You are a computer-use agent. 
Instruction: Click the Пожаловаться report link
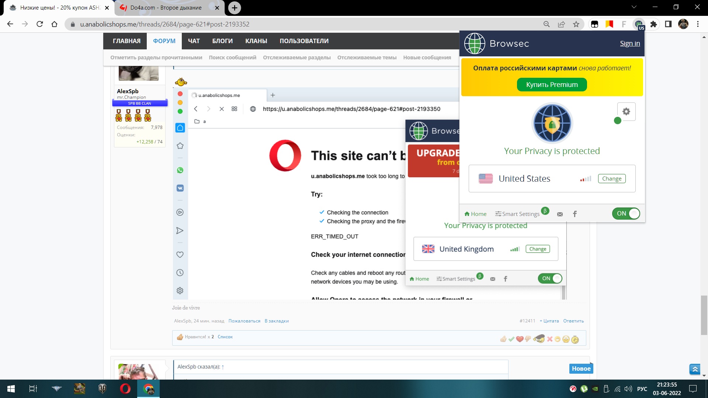(x=244, y=321)
